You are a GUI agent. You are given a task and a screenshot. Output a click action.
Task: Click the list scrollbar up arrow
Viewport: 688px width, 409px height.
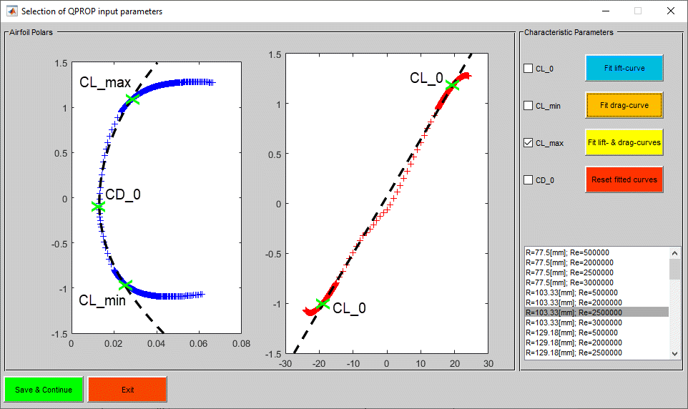click(x=674, y=253)
